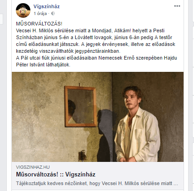Screen dimensions: 194x191
Task: Click the line 'Péter Istvánt láthatjátok.'
Action: pos(43,65)
